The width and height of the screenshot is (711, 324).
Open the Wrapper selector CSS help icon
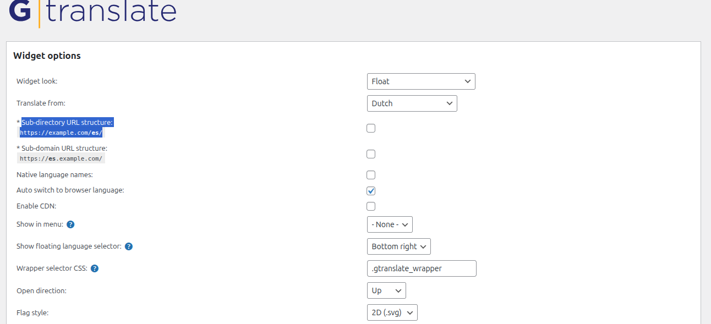click(x=94, y=268)
